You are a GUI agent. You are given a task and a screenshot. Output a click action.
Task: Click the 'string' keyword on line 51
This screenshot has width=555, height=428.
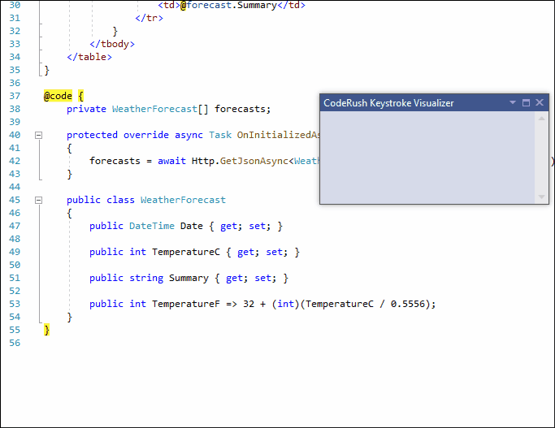[x=146, y=278]
